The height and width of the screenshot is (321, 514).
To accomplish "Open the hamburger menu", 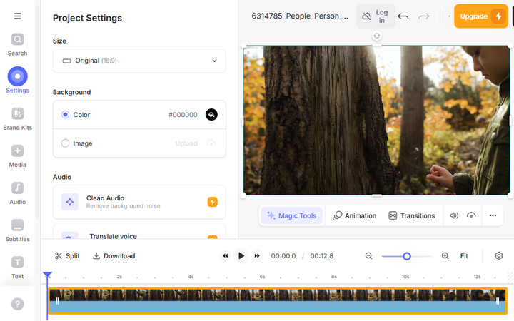I will point(17,16).
